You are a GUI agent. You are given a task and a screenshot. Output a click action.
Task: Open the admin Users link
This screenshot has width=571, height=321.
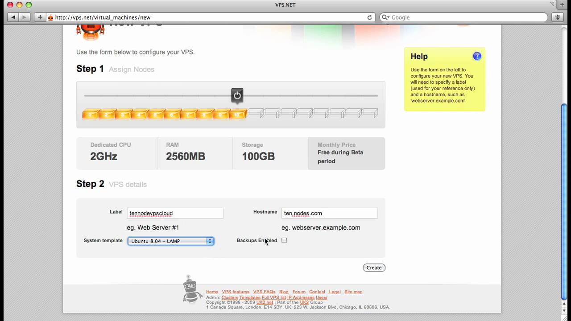pyautogui.click(x=321, y=297)
